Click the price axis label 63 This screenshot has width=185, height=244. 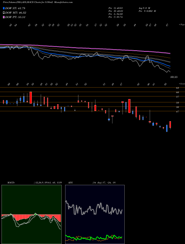177,88
